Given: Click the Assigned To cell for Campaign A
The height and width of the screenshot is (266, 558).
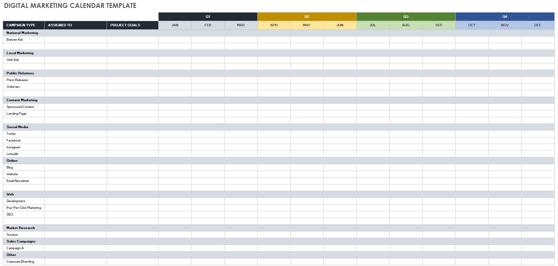Looking at the screenshot, I should 75,248.
